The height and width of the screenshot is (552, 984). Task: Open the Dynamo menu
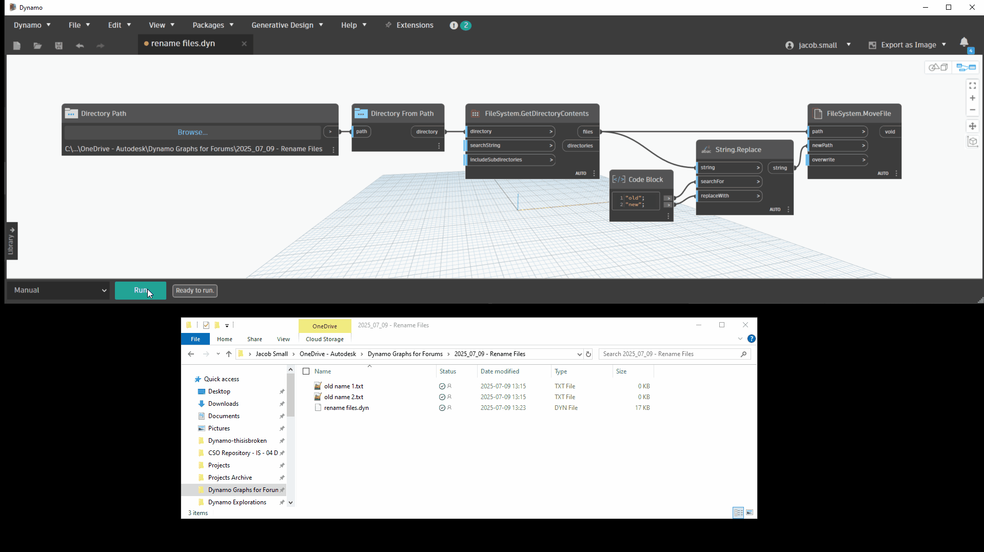click(32, 25)
